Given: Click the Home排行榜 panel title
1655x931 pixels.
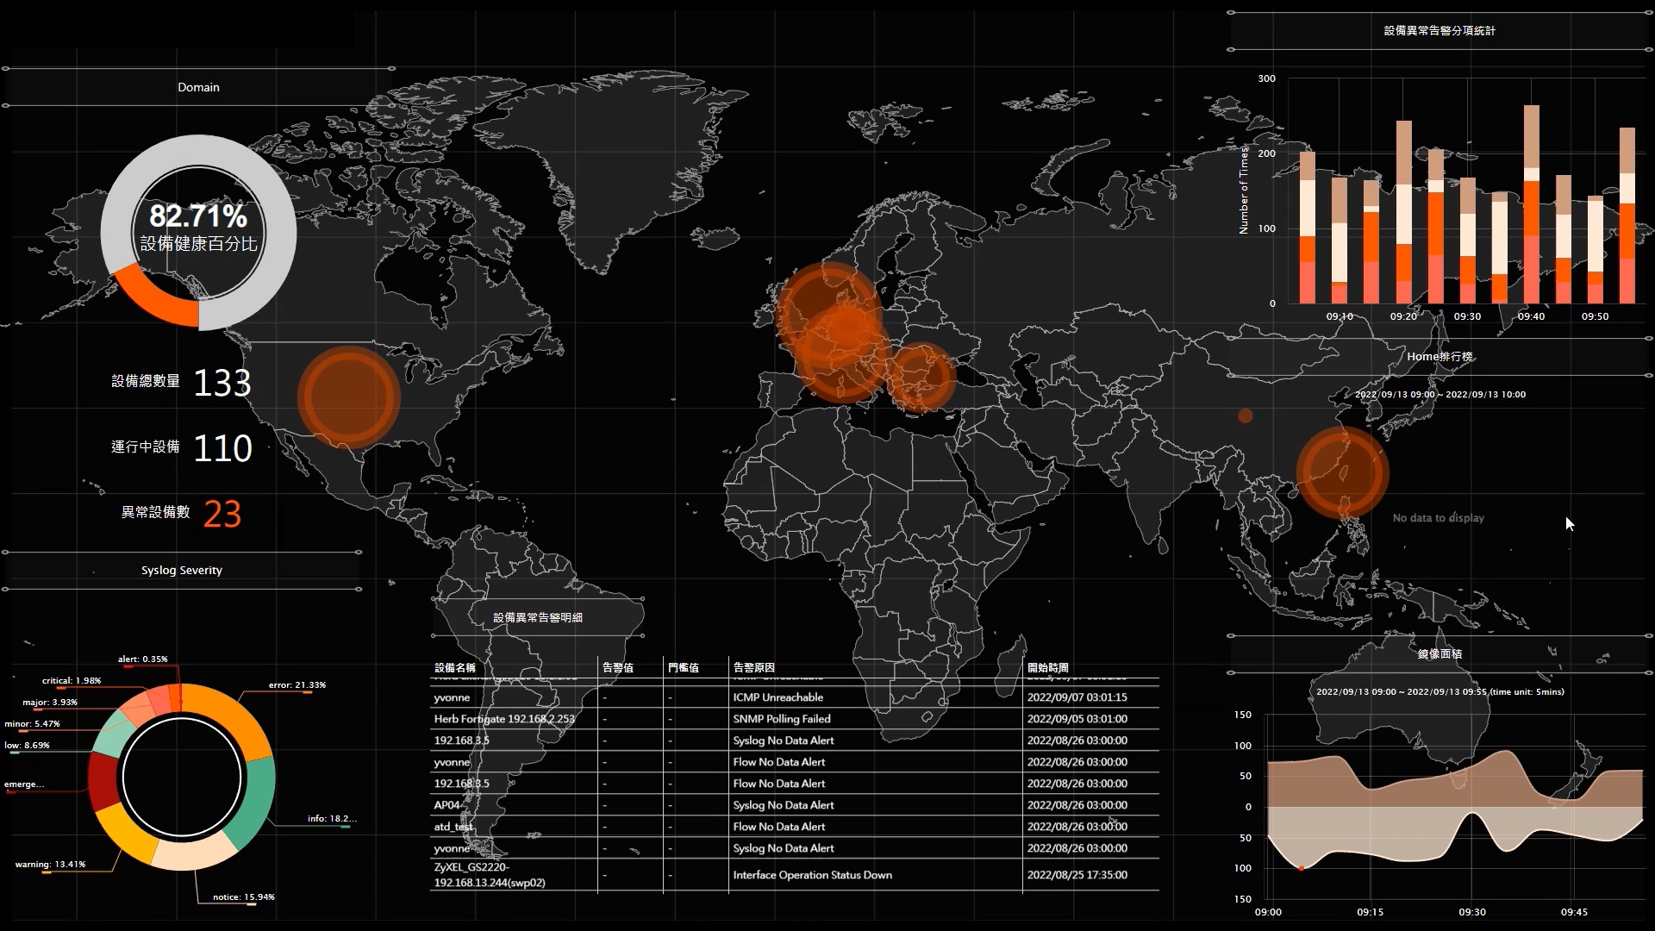Looking at the screenshot, I should tap(1440, 357).
